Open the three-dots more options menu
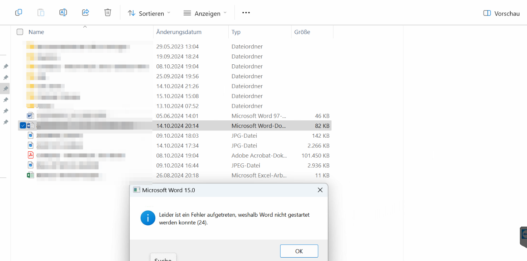Viewport: 527px width, 261px height. tap(246, 13)
